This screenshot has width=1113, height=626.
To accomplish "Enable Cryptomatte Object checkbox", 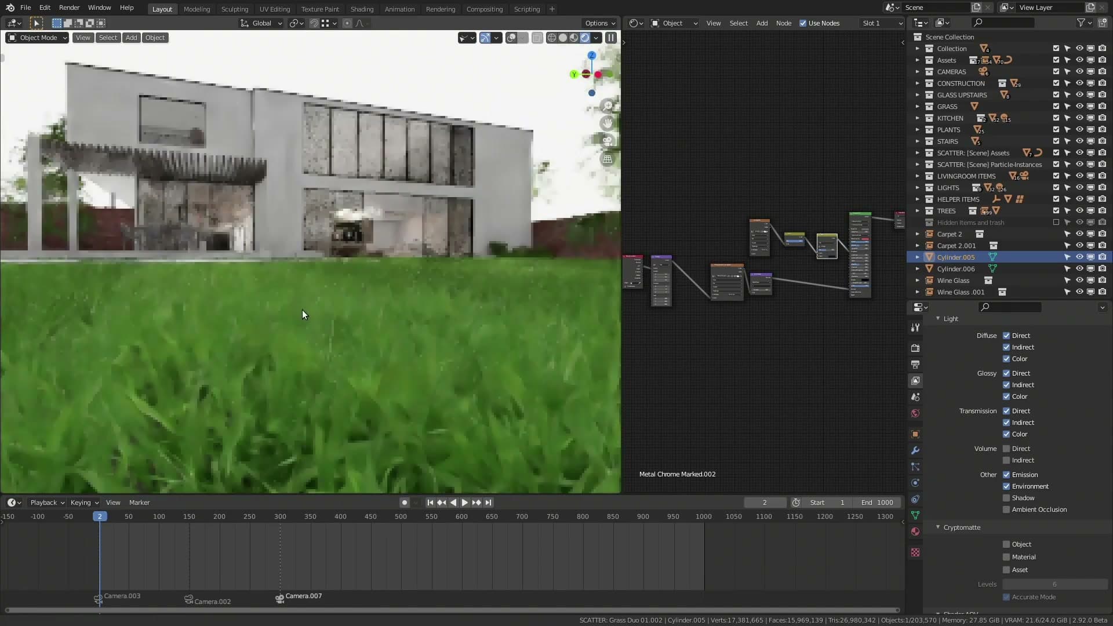I will click(1006, 544).
